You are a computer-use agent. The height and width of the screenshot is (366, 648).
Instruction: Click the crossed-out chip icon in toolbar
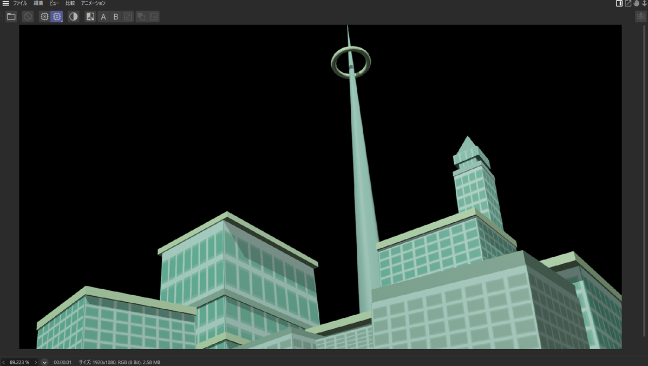pos(44,17)
